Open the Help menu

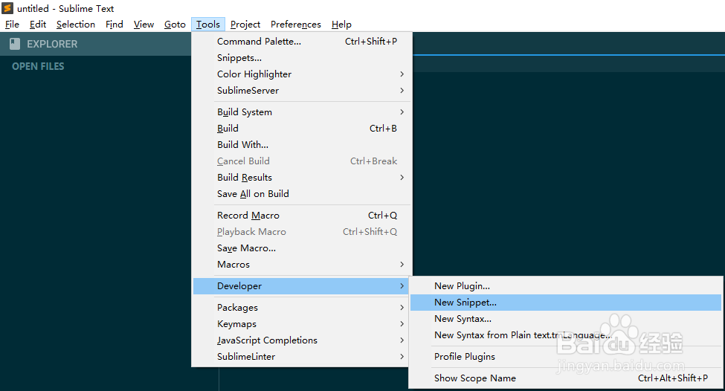click(x=341, y=24)
